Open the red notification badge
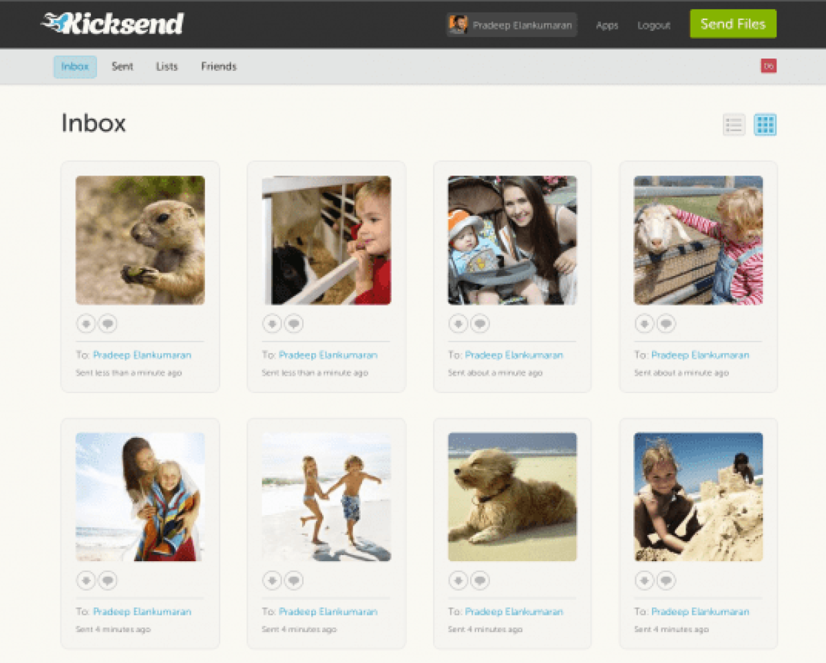 coord(768,66)
